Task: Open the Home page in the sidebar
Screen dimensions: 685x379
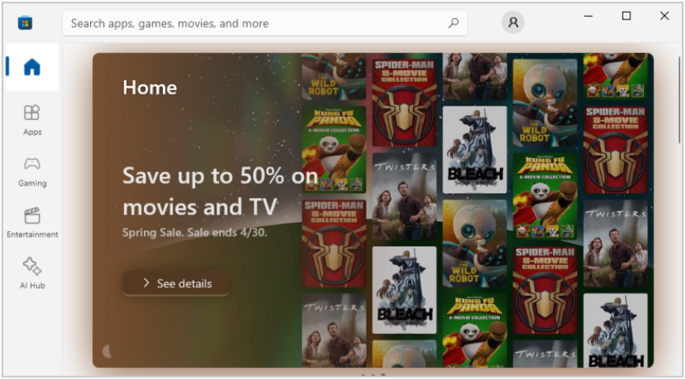Action: pos(32,68)
